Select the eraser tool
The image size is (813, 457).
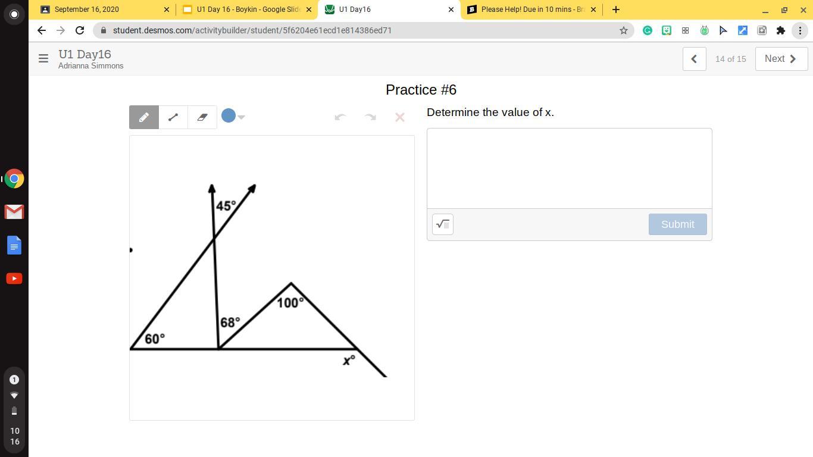tap(202, 117)
